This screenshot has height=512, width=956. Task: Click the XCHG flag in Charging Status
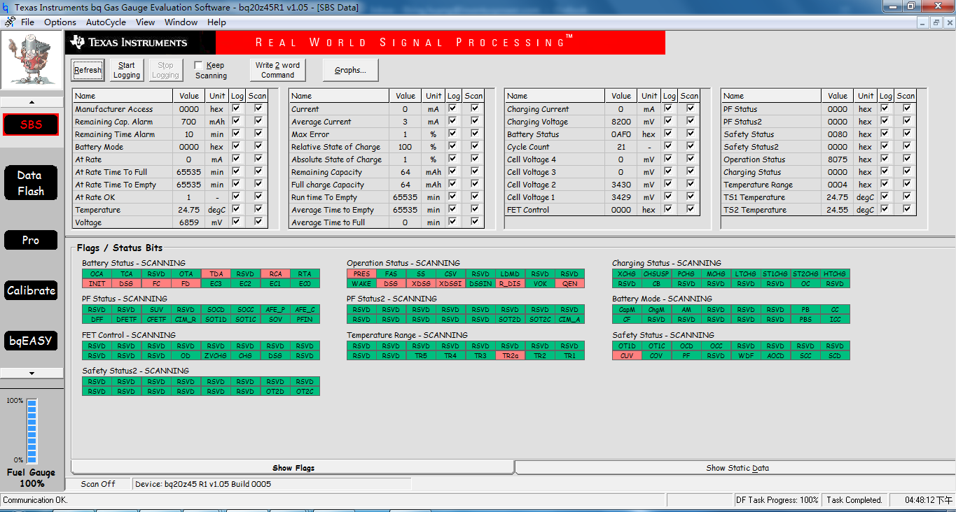[x=627, y=274]
